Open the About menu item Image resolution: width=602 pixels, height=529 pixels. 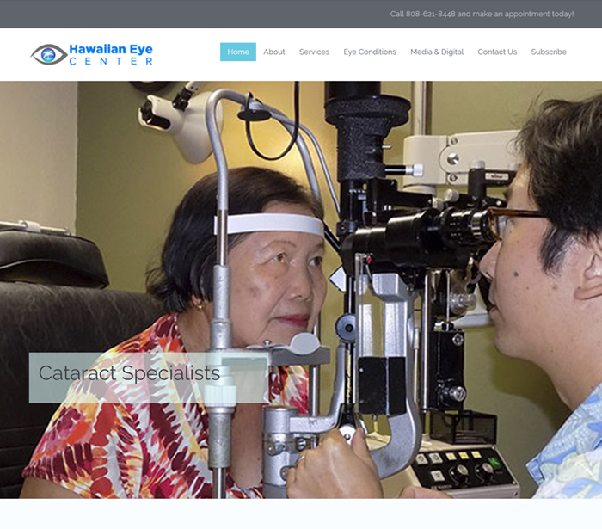(x=274, y=52)
